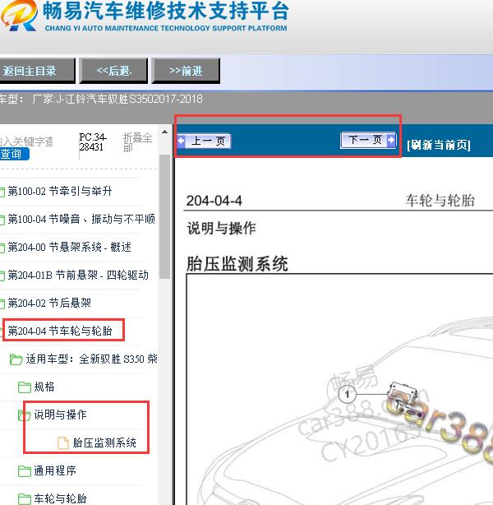Click folder icon beside 通用程序
This screenshot has height=505, width=493.
click(x=25, y=470)
